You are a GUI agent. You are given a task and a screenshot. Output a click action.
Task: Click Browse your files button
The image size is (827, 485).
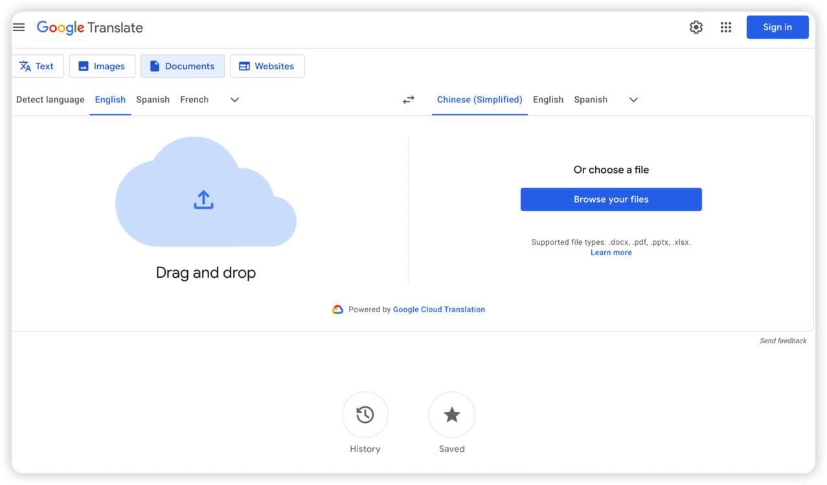pyautogui.click(x=611, y=199)
